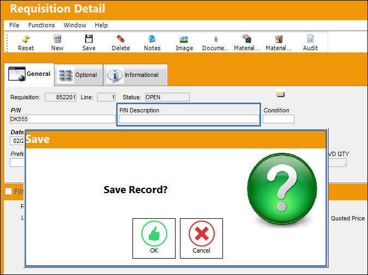This screenshot has height=275, width=368.
Task: Open the Documents paperclip icon
Action: pyautogui.click(x=215, y=43)
